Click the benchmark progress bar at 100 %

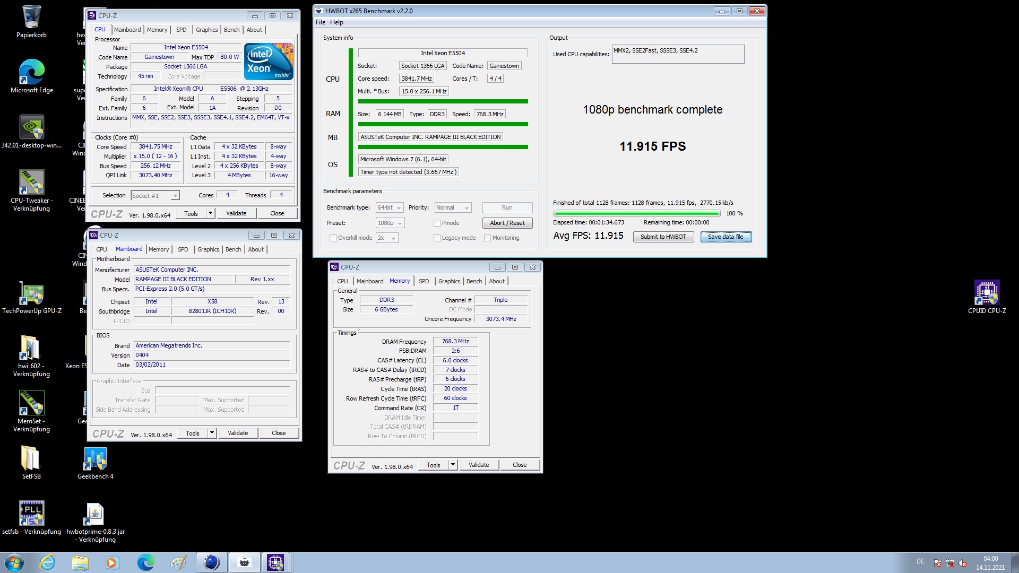(x=636, y=213)
